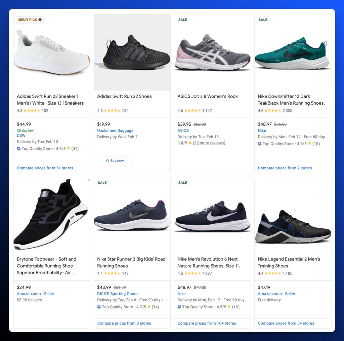Click the info icon beside Great Pick

40,20
